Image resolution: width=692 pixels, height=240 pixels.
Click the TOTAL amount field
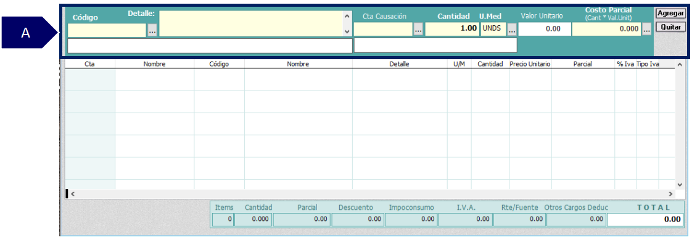[645, 219]
